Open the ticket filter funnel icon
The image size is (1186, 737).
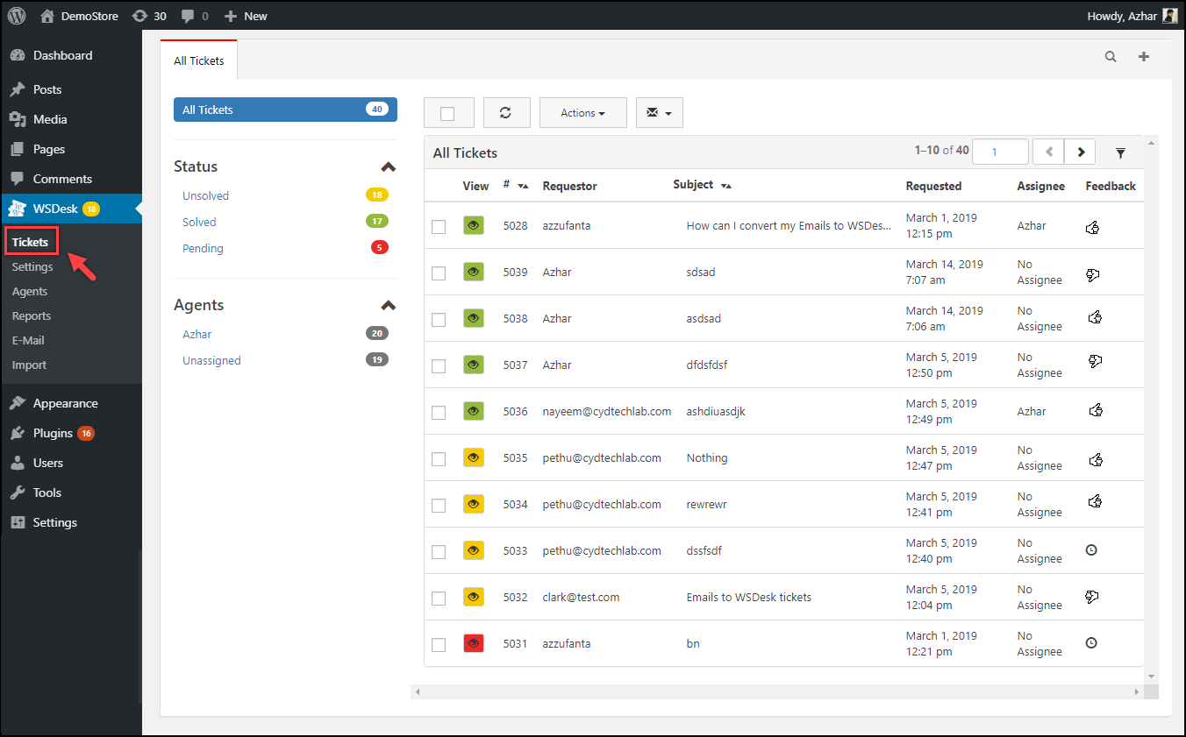pos(1120,152)
